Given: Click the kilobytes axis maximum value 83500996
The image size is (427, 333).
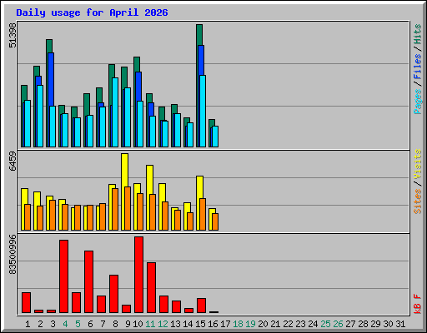Looking at the screenshot, I should coord(13,255).
